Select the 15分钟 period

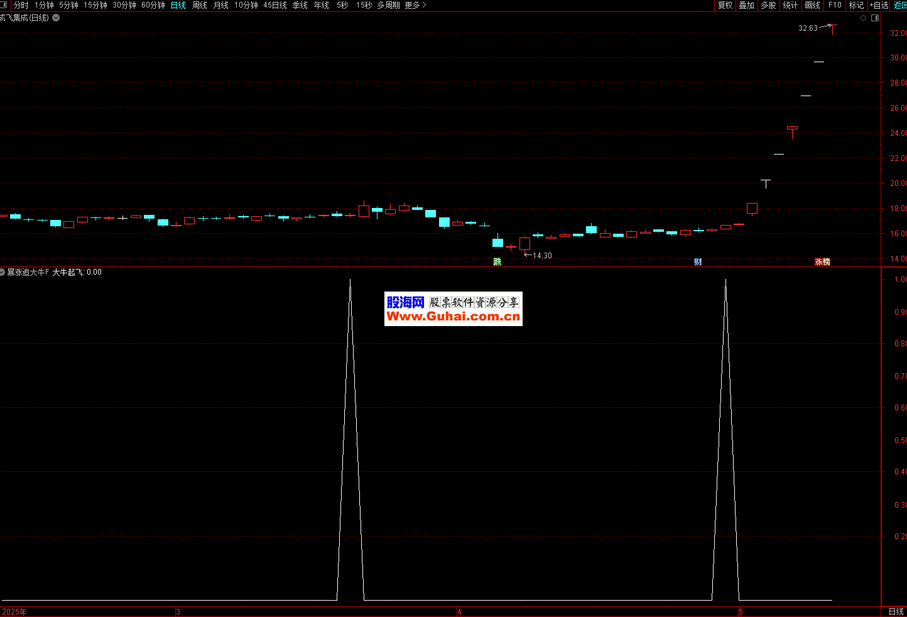tap(95, 5)
